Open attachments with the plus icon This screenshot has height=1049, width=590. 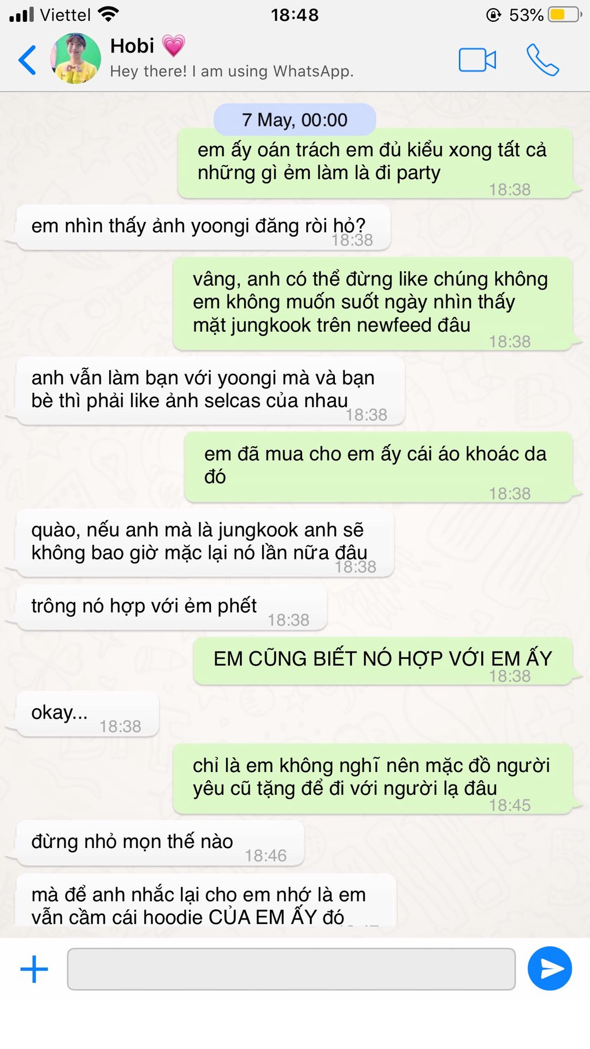coord(34,969)
